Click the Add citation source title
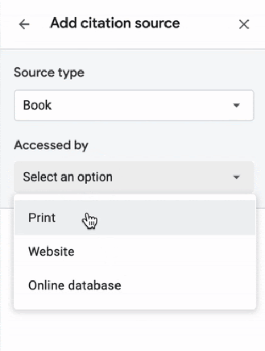This screenshot has height=351, width=265. (x=115, y=23)
